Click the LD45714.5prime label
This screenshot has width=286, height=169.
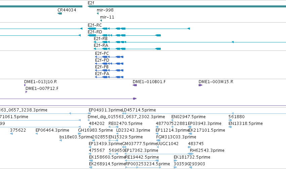pyautogui.click(x=139, y=110)
